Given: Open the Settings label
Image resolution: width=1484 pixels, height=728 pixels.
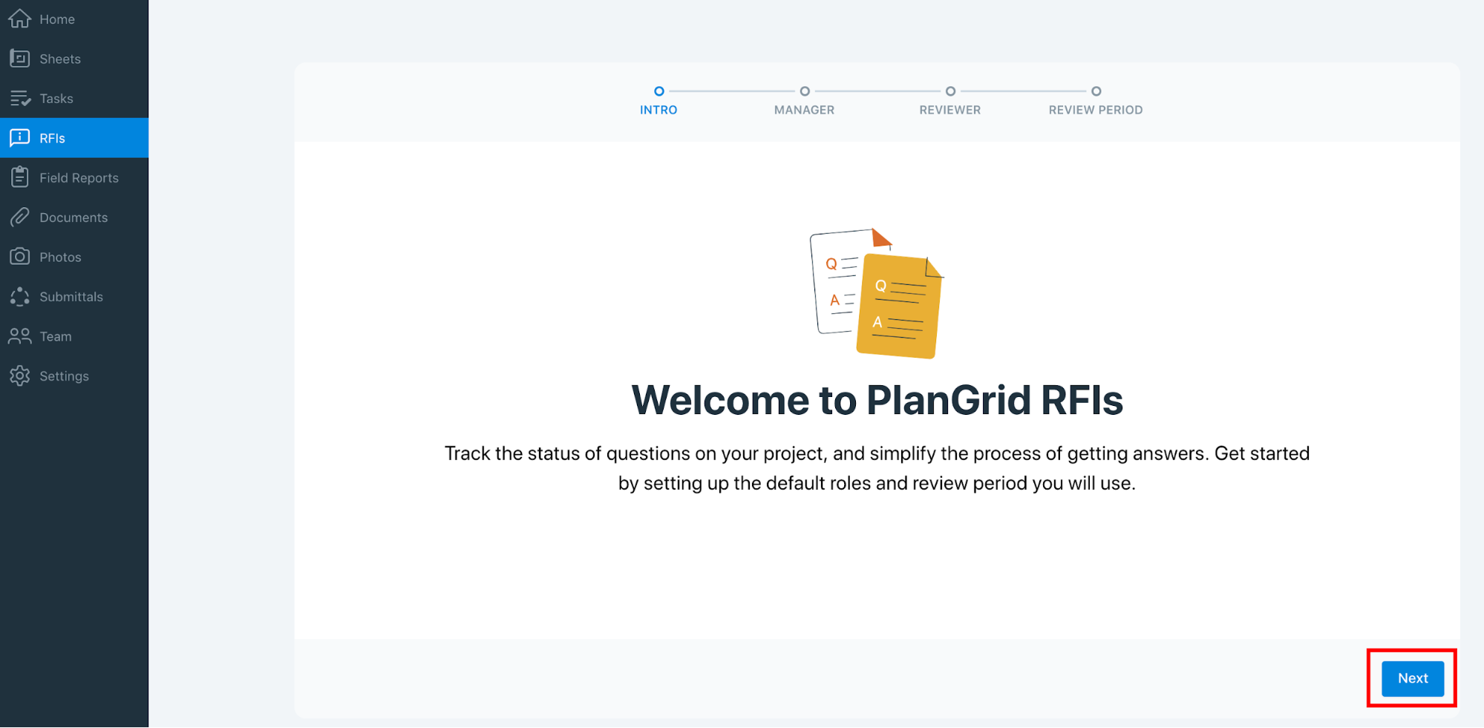Looking at the screenshot, I should pos(64,376).
